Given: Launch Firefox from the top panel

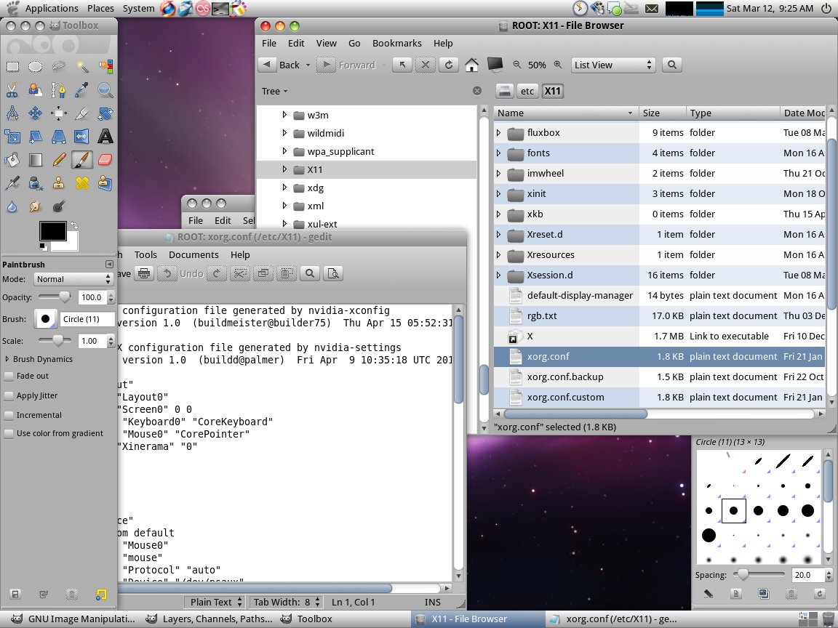Looking at the screenshot, I should [x=168, y=9].
